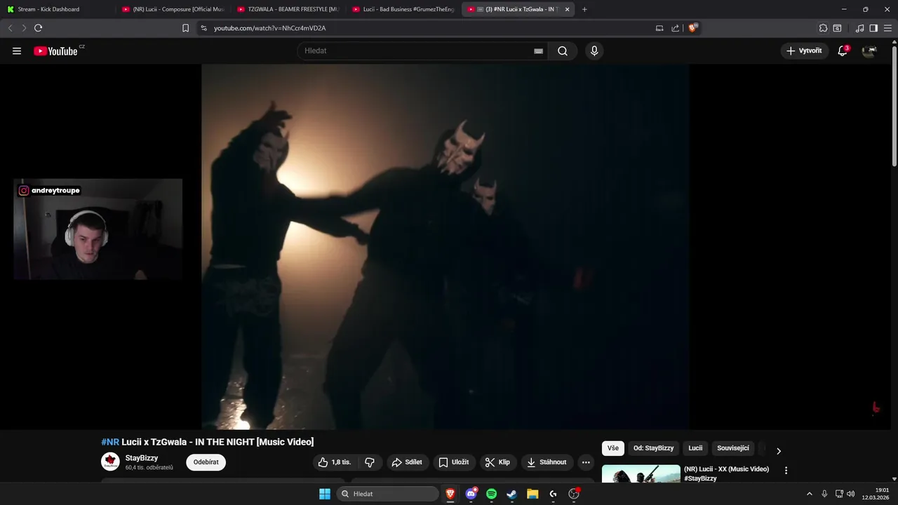898x505 pixels.
Task: Click the Brave Shields lion icon
Action: click(x=693, y=28)
